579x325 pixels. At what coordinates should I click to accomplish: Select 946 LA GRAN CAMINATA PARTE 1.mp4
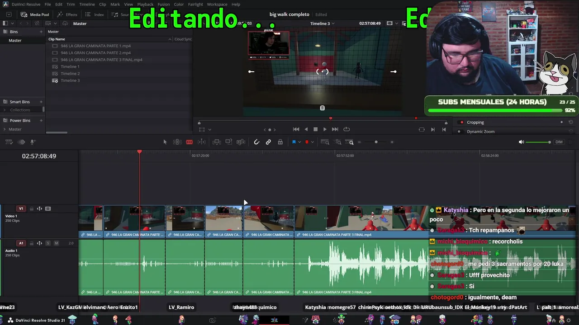point(95,46)
